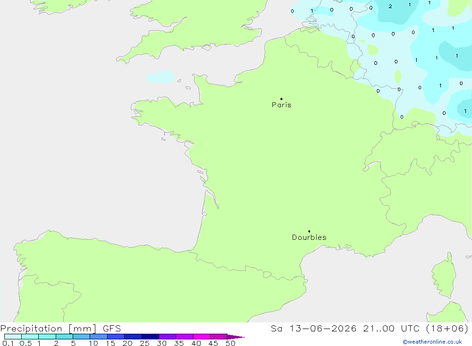Click the legend label '0.1'

(x=8, y=343)
